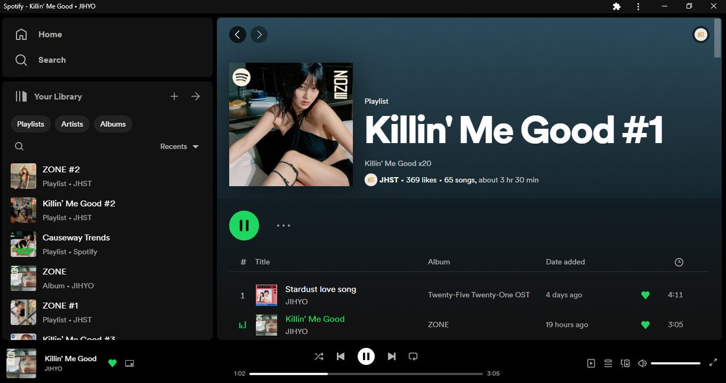This screenshot has height=383, width=726.
Task: Open ZONE album by JIHYO
Action: pos(108,278)
